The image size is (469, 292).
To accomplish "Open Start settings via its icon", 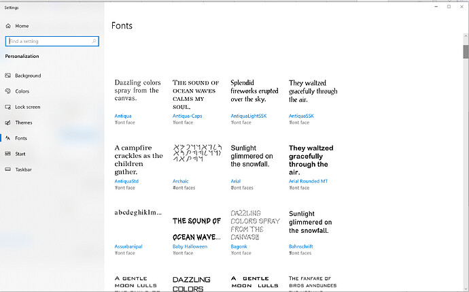I will pos(8,154).
